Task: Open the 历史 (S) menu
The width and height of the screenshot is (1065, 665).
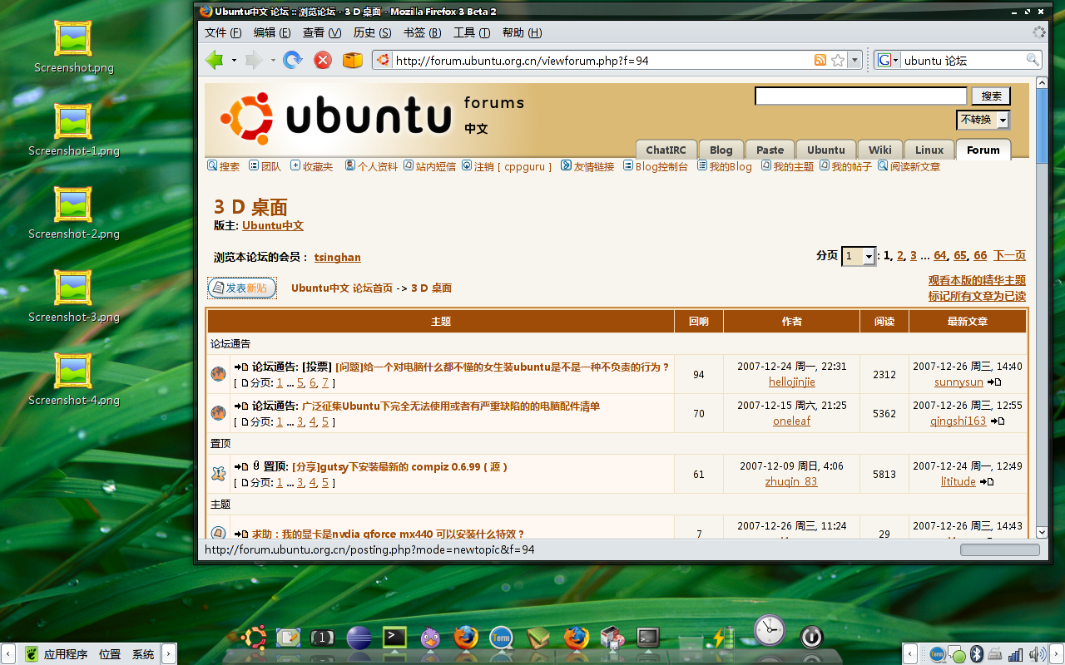Action: [x=372, y=32]
